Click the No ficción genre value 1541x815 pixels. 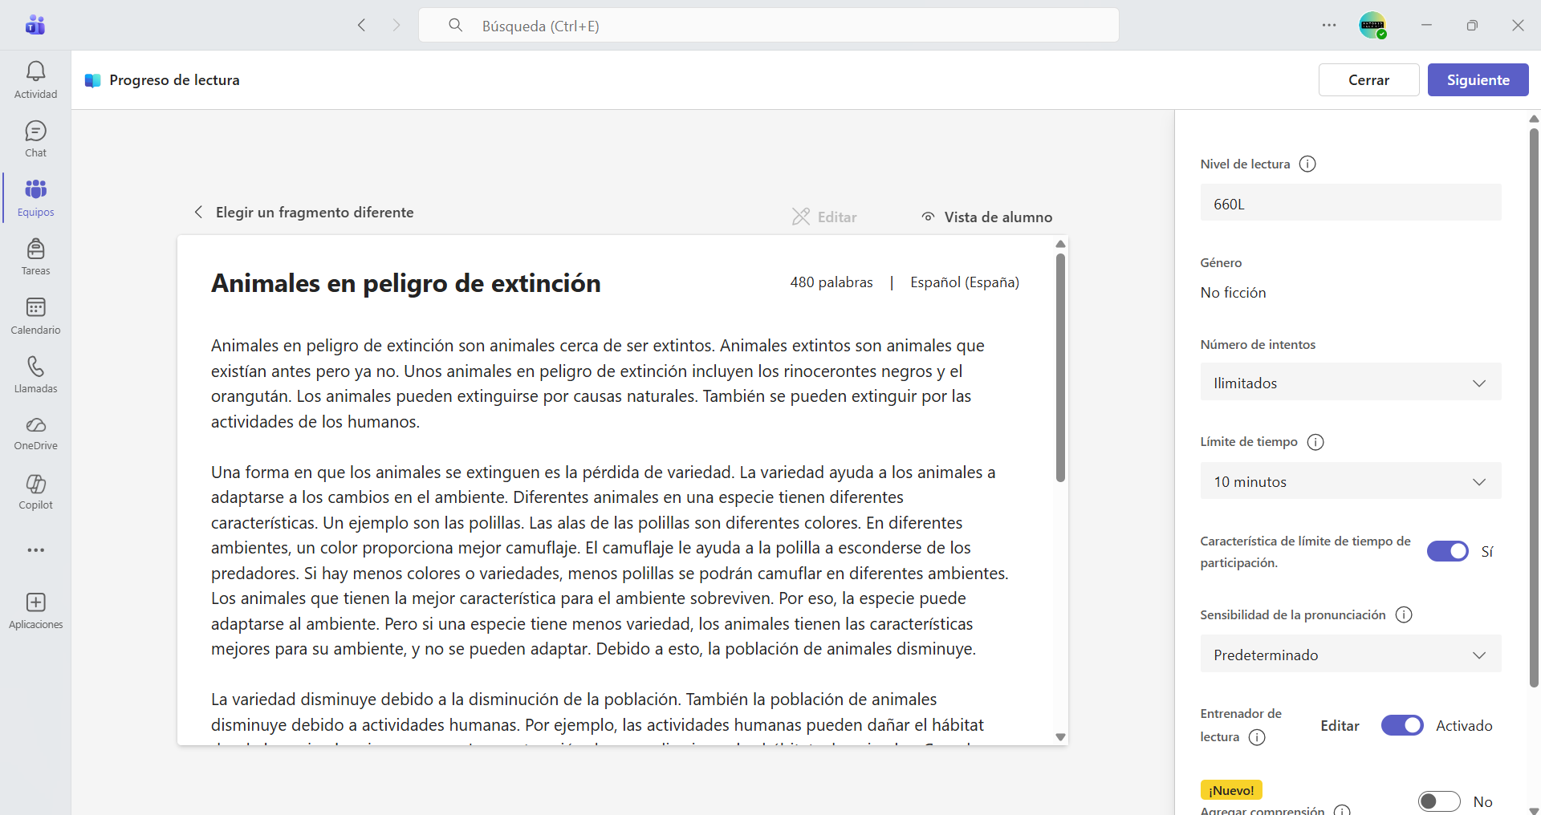[1233, 293]
